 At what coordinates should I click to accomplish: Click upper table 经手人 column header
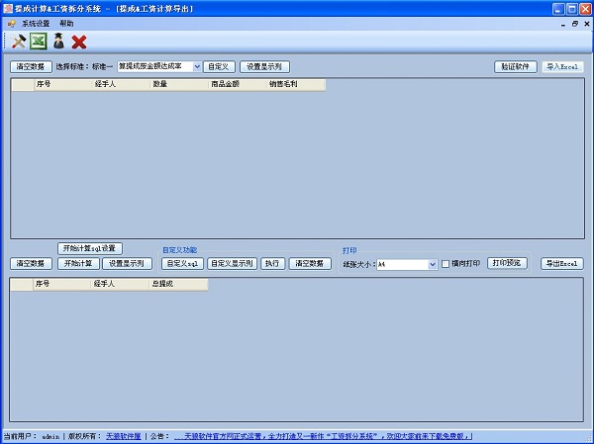tap(121, 84)
